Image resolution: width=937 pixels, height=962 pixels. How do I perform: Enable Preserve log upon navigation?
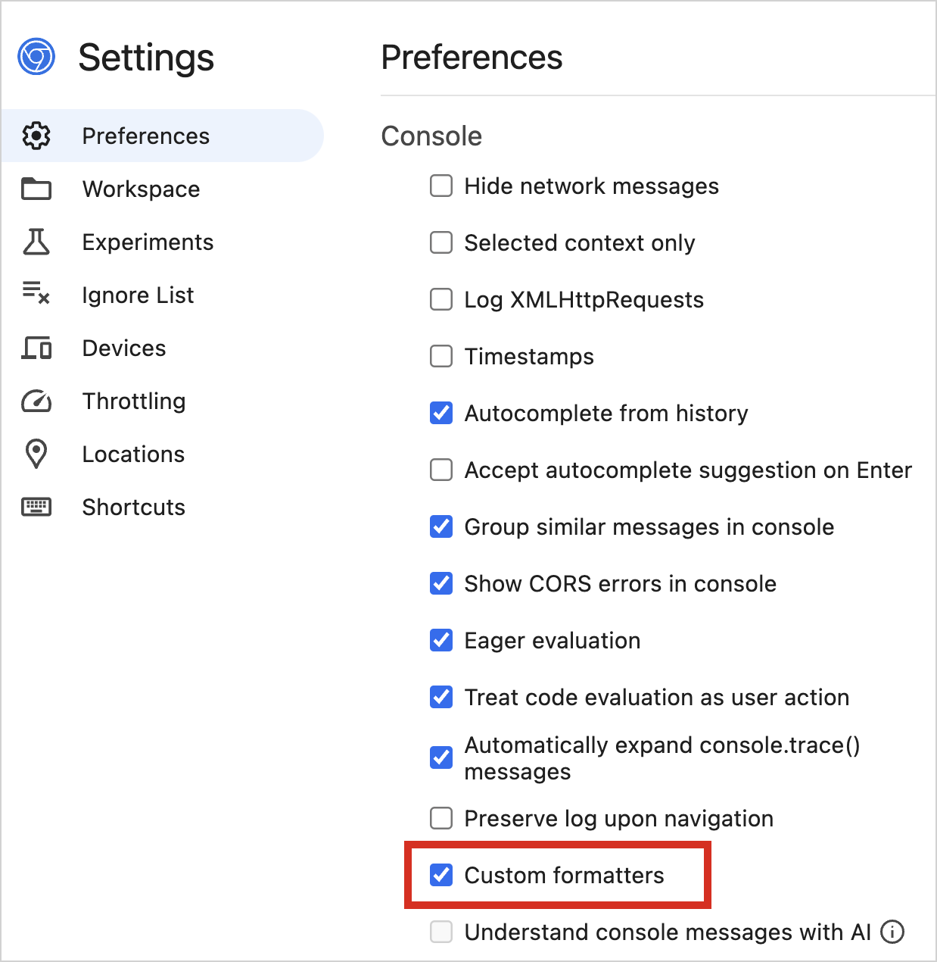440,818
